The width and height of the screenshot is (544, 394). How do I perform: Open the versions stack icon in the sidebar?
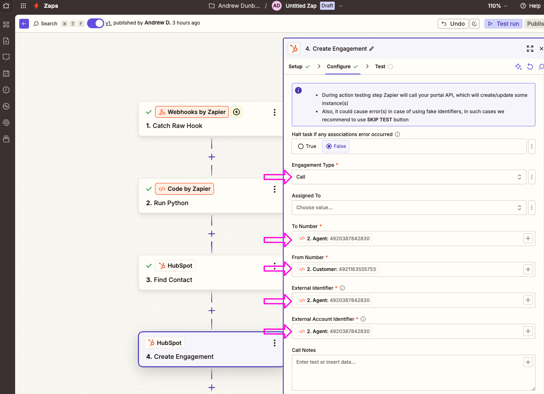pos(6,139)
